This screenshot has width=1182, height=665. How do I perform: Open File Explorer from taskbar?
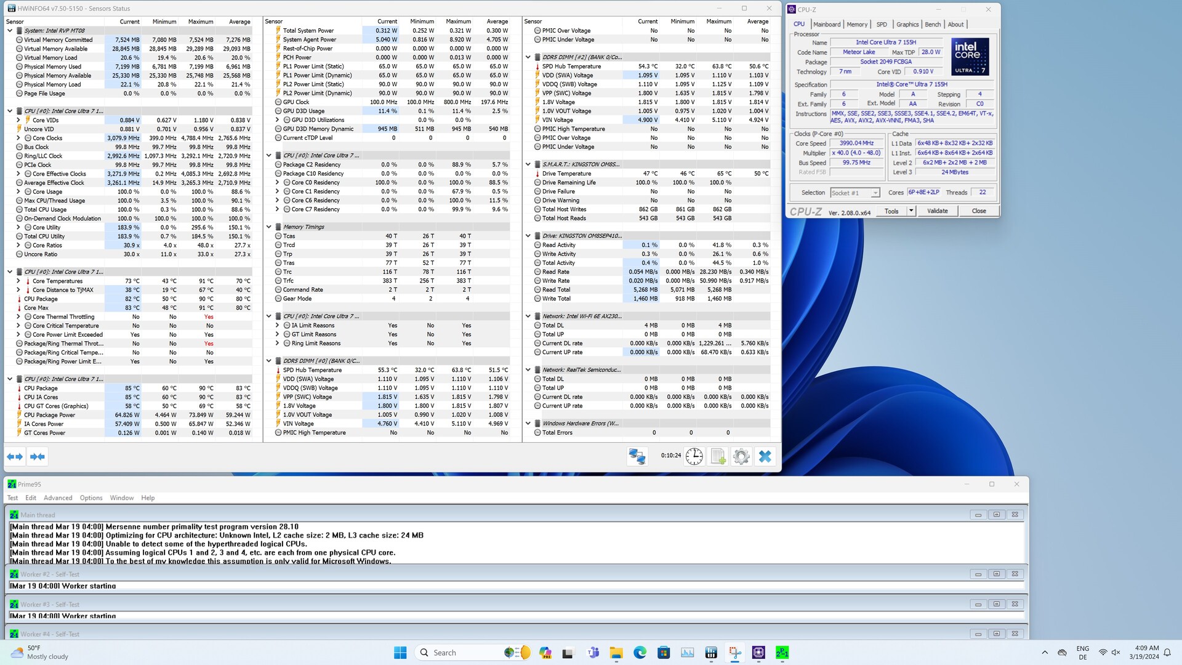tap(616, 653)
